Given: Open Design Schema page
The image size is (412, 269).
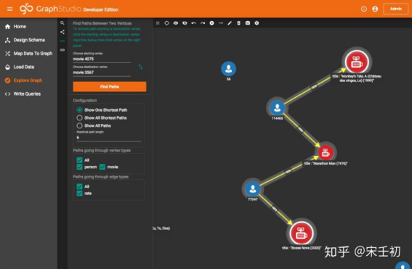Looking at the screenshot, I should pos(25,40).
